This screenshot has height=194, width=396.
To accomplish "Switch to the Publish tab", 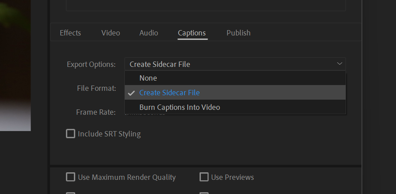I will [x=238, y=33].
